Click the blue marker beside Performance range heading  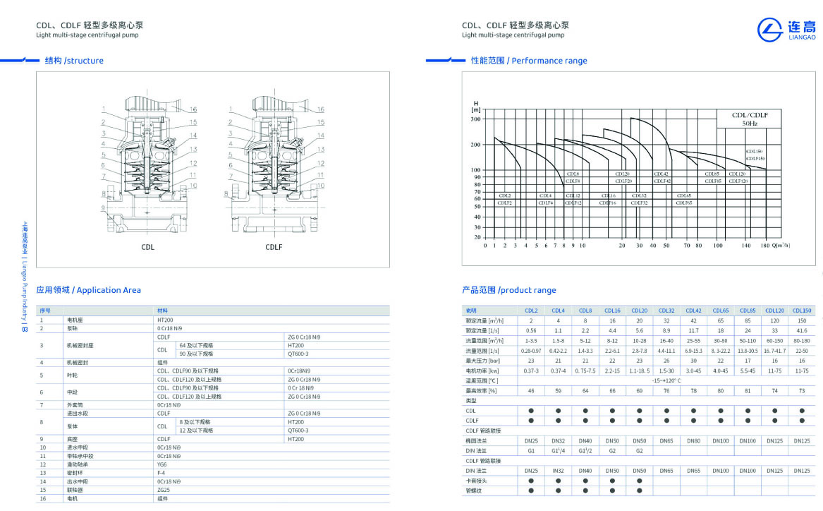click(x=446, y=61)
